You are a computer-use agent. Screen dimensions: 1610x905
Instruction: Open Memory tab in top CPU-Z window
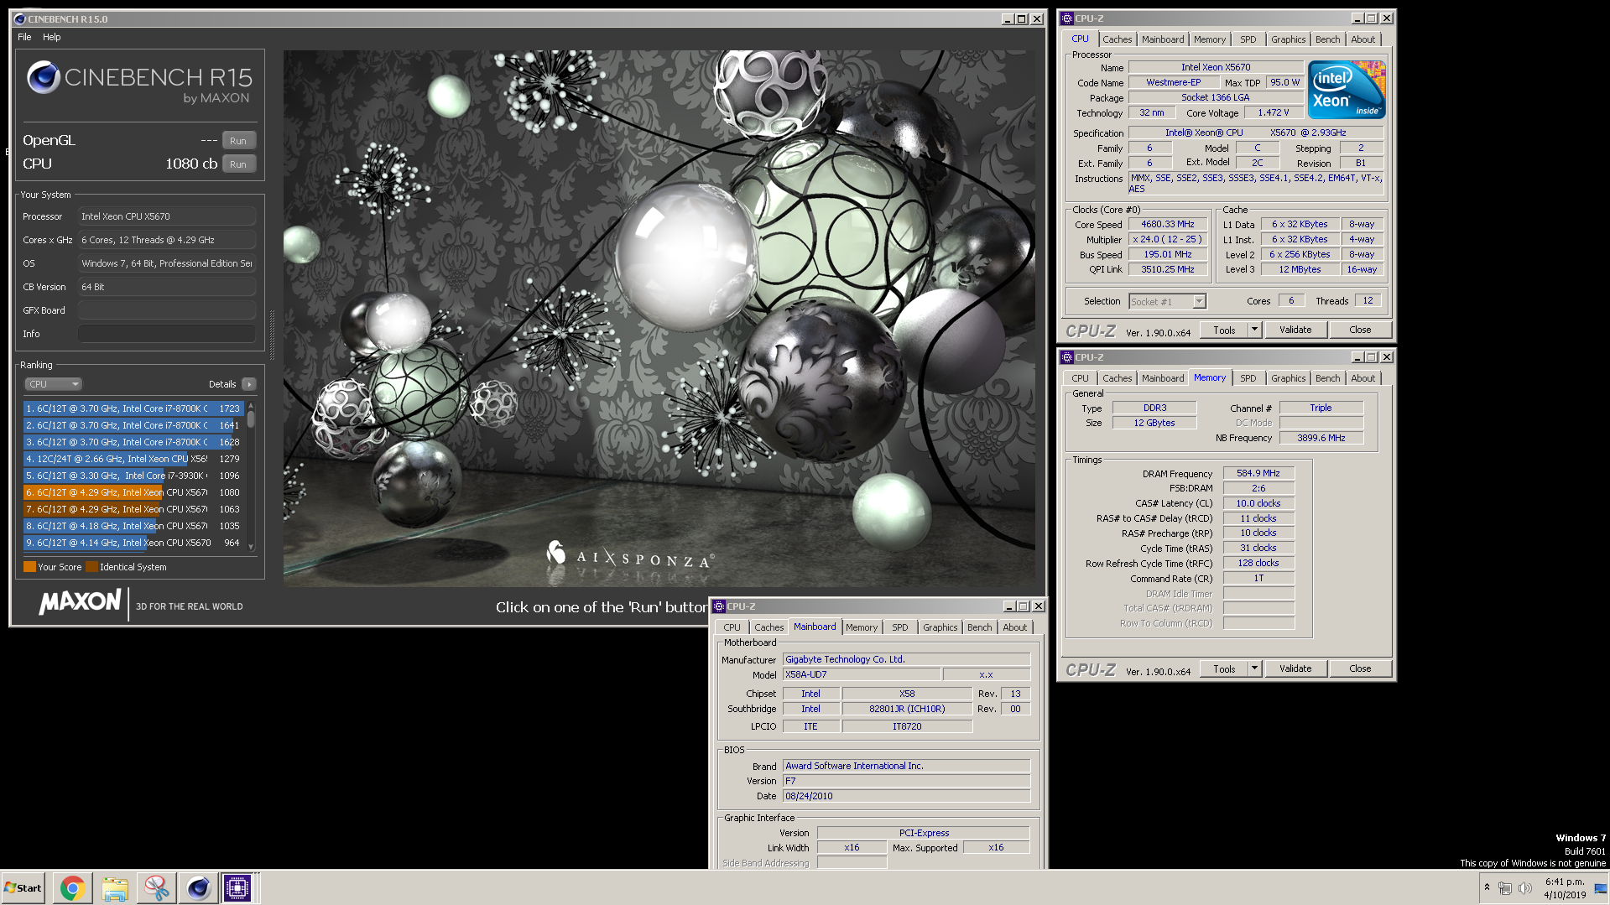(1209, 39)
